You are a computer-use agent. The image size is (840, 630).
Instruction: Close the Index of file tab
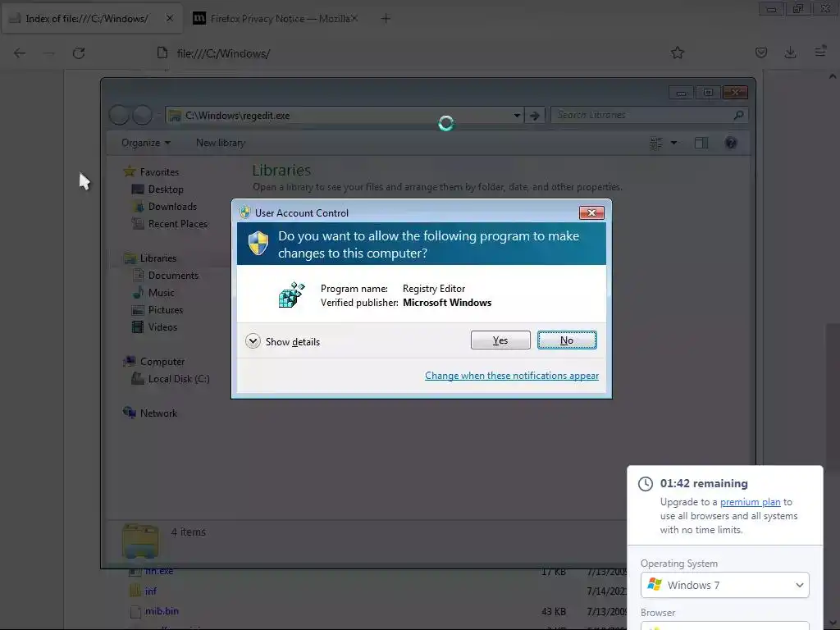coord(169,18)
